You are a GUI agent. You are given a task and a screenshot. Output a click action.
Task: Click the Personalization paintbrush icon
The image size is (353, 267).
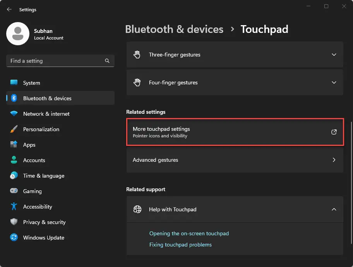click(x=14, y=129)
